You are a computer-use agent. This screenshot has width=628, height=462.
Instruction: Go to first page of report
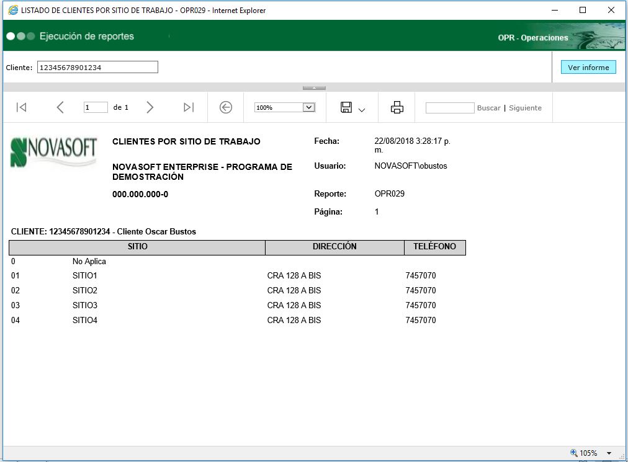pos(21,107)
